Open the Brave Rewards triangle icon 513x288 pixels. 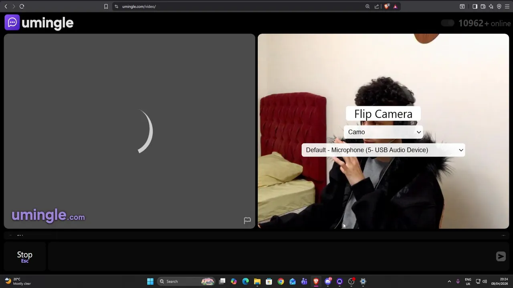click(x=395, y=6)
